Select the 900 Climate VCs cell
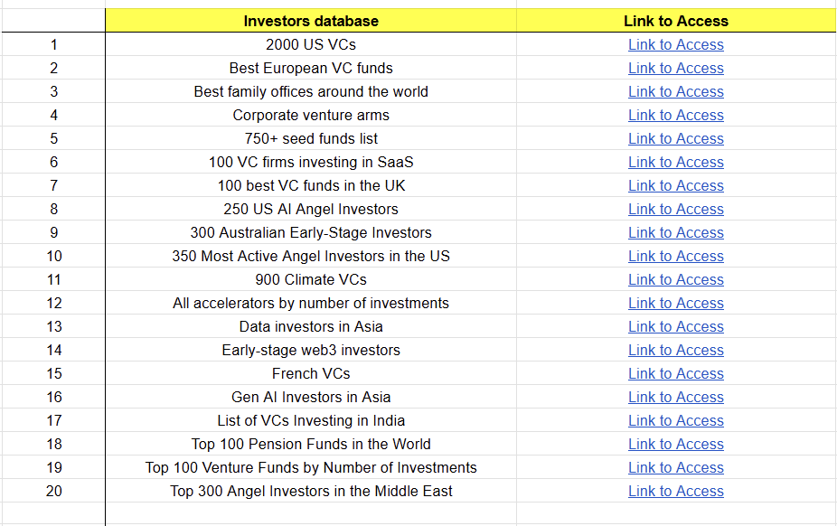Viewport: 837px width, 526px height. pos(311,279)
